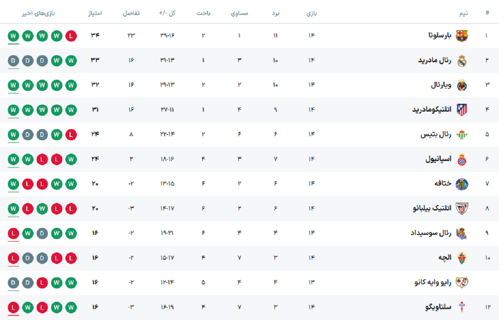Click the Getafe club crest
Image resolution: width=499 pixels, height=325 pixels.
462,184
